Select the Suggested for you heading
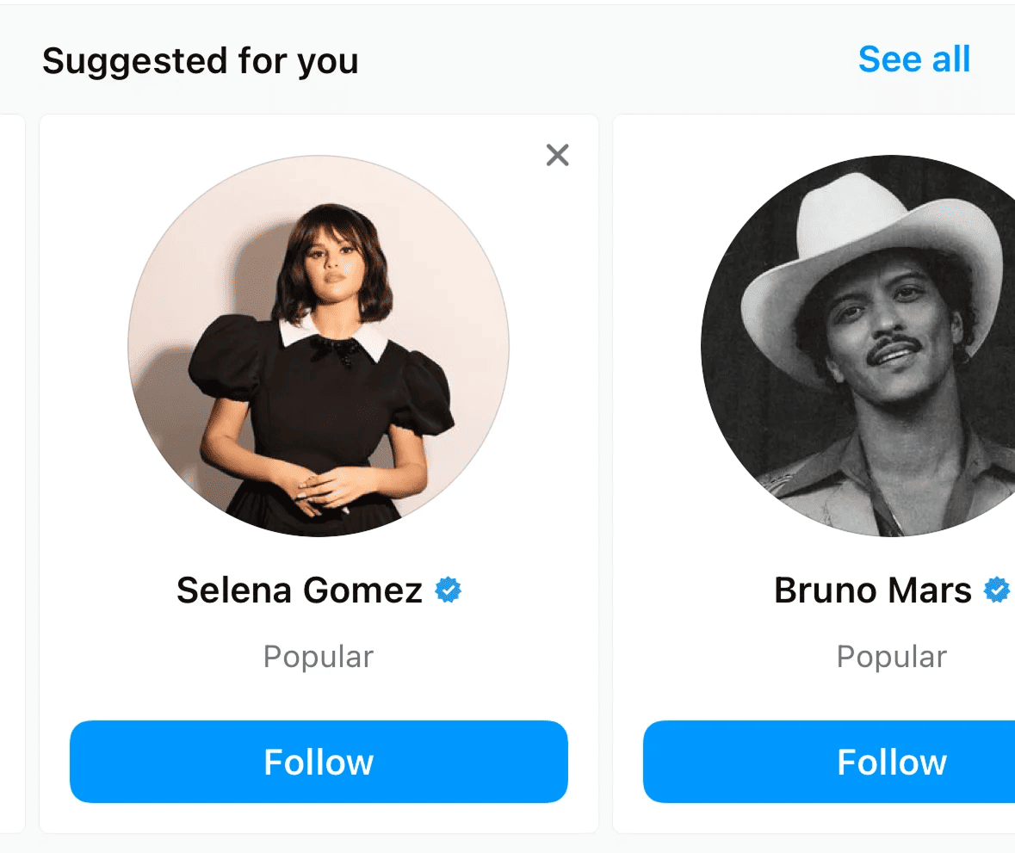This screenshot has width=1015, height=853. tap(201, 60)
